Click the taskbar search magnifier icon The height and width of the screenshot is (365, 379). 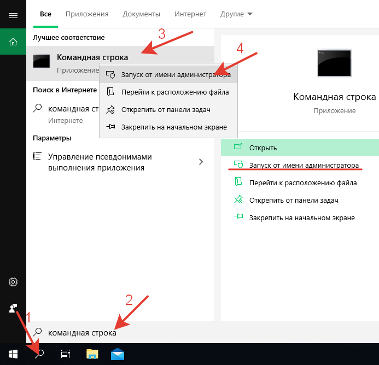point(39,354)
